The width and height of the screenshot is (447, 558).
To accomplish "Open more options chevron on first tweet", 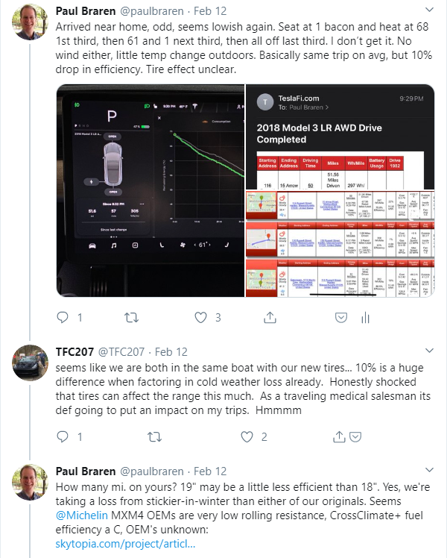I will tap(430, 10).
